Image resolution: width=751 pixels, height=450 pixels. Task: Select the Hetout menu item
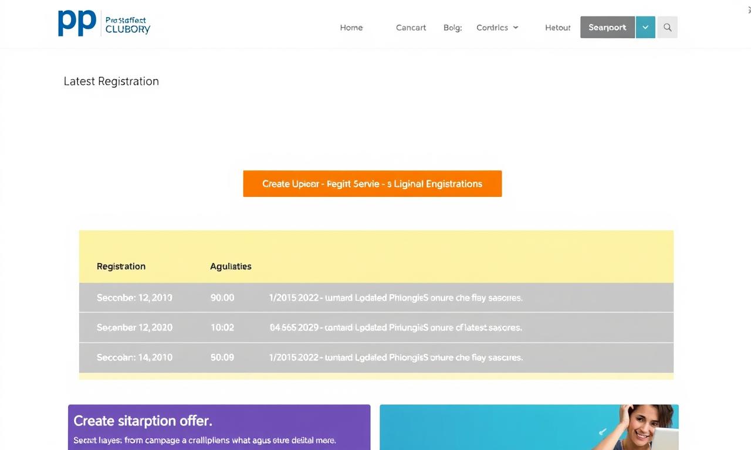click(x=558, y=28)
